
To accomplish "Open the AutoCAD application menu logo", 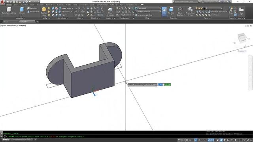I will pos(3,3).
